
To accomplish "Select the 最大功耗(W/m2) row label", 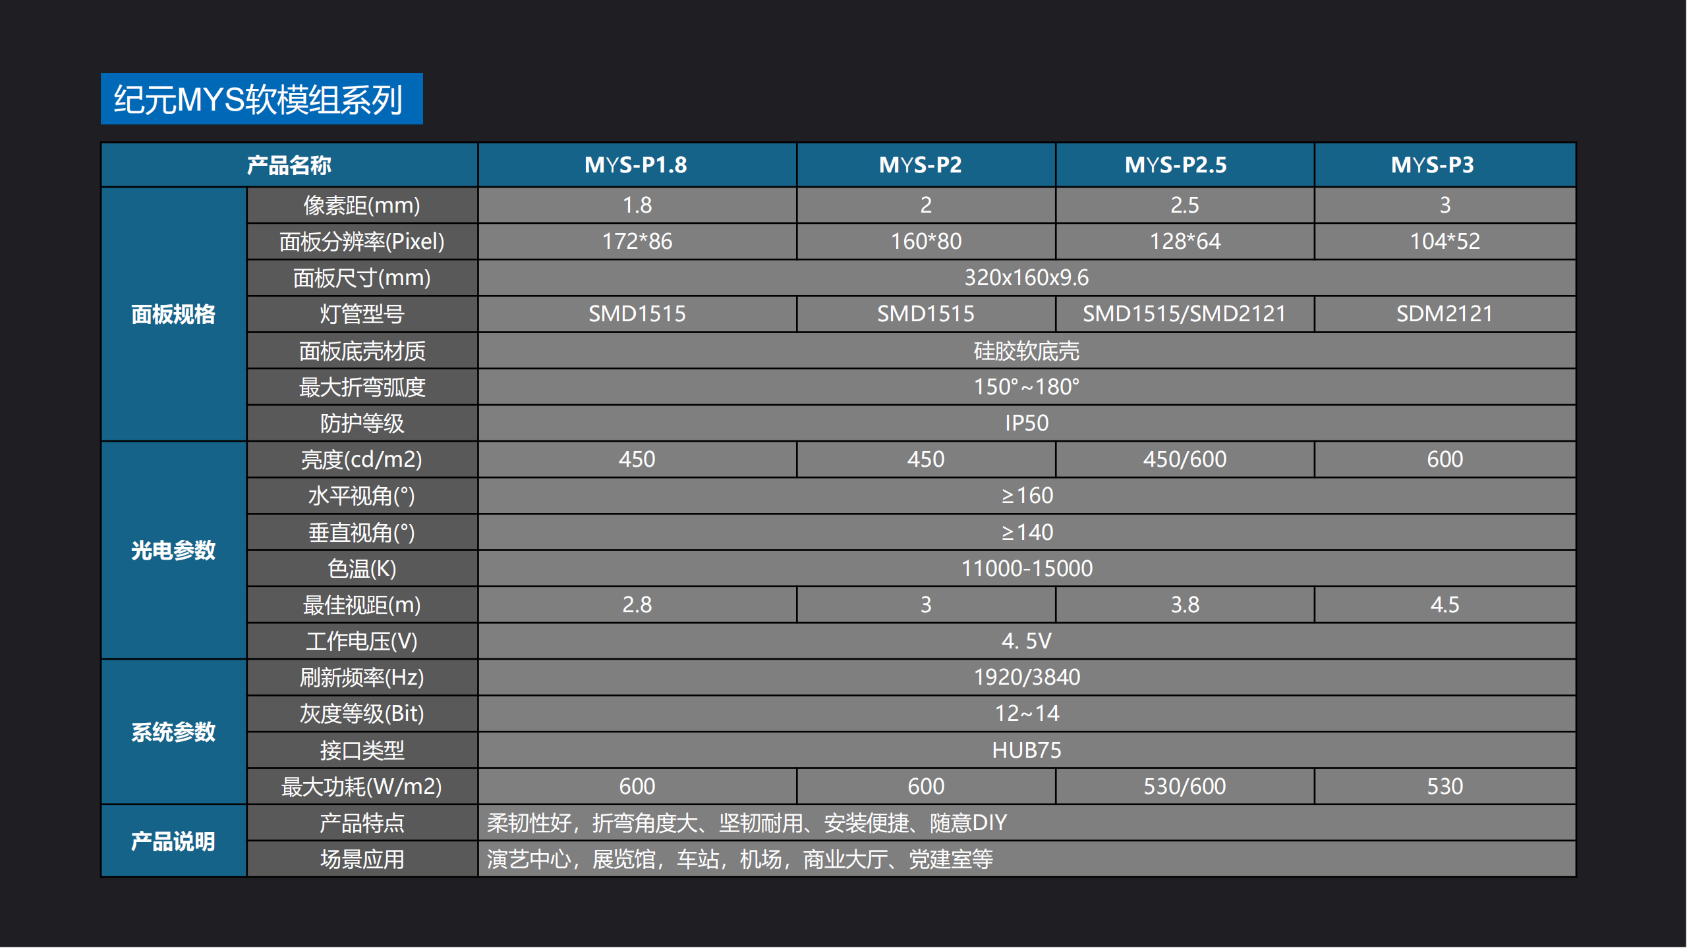I will 362,787.
